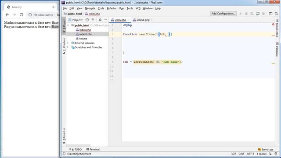Open the Navigate menu
Image resolution: width=281 pixels, height=158 pixels.
pos(90,8)
